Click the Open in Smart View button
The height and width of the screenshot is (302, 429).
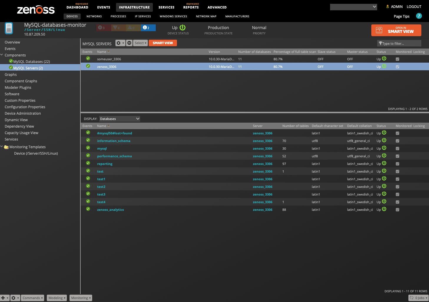pyautogui.click(x=396, y=30)
